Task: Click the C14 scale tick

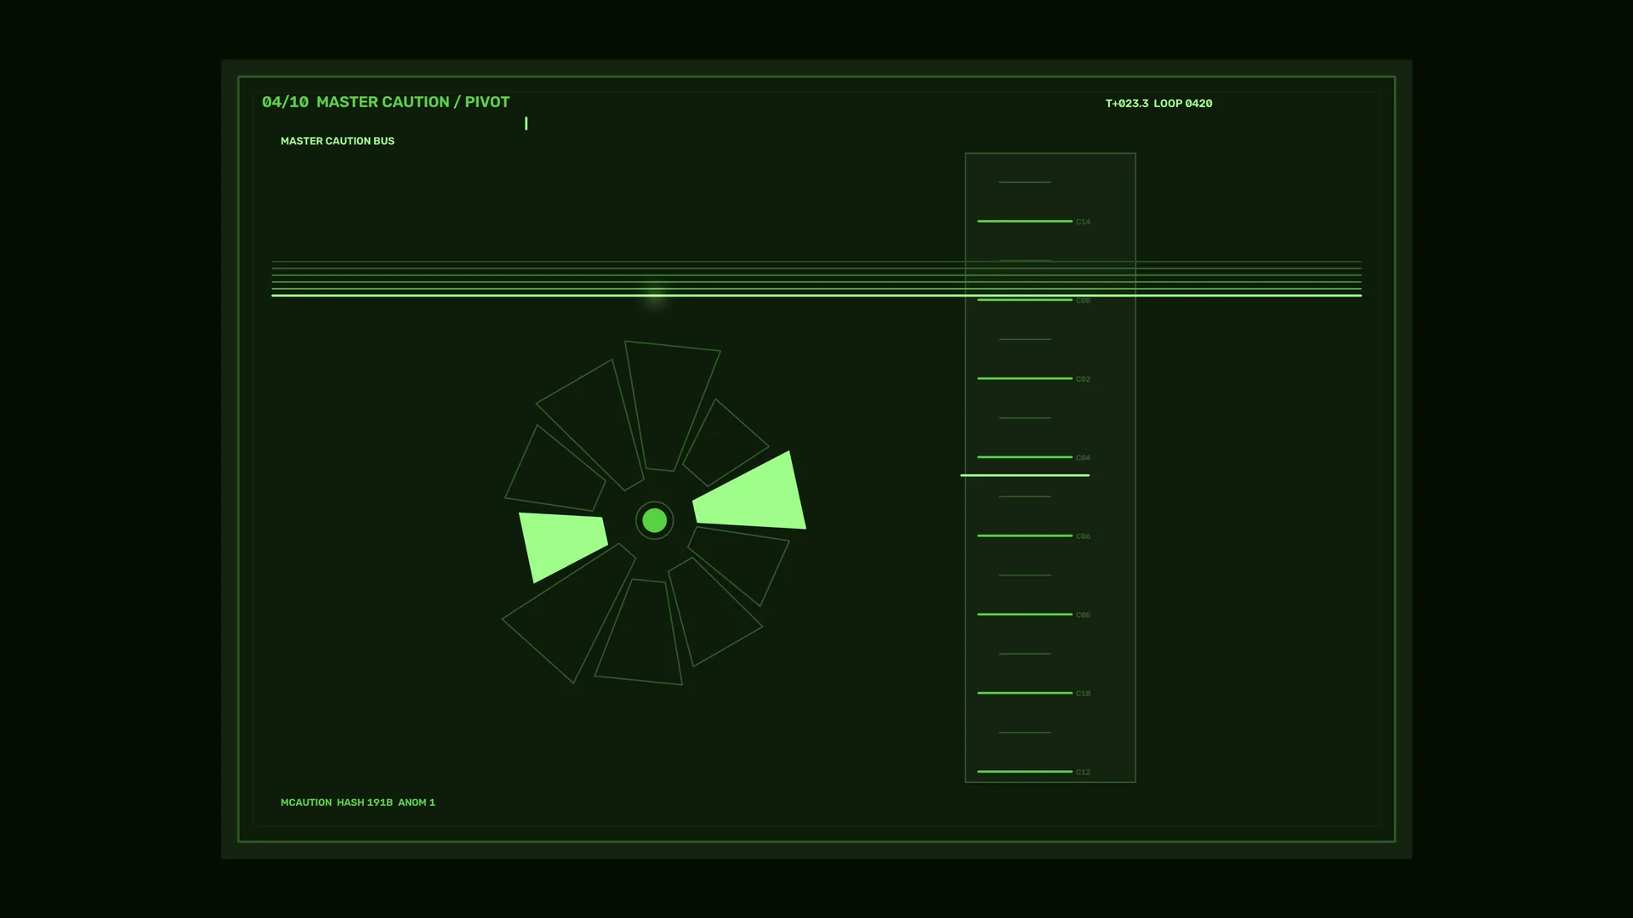Action: [1025, 221]
